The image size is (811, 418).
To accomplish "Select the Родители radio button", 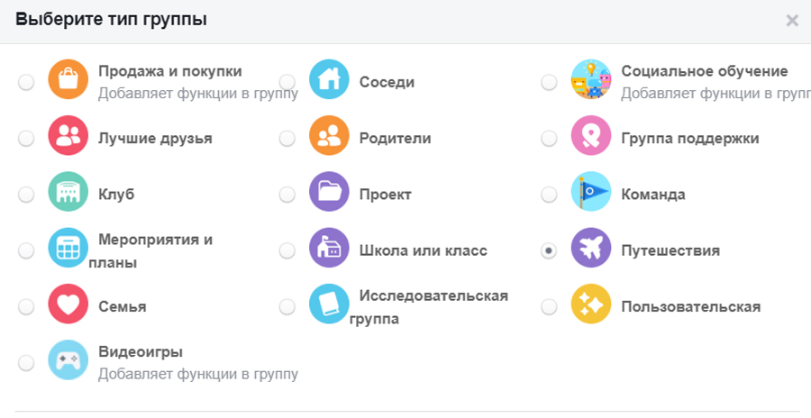I will click(x=287, y=139).
